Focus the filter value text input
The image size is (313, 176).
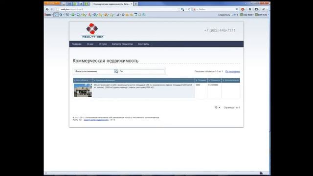point(142,71)
